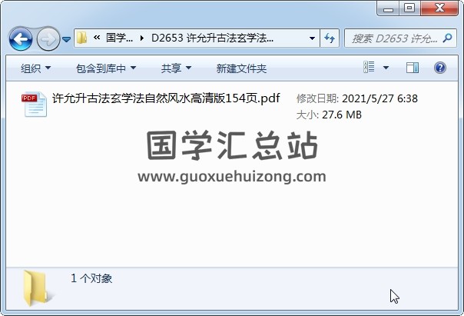Viewport: 464px width, 316px height.
Task: Expand the view options arrow
Action: [x=386, y=68]
